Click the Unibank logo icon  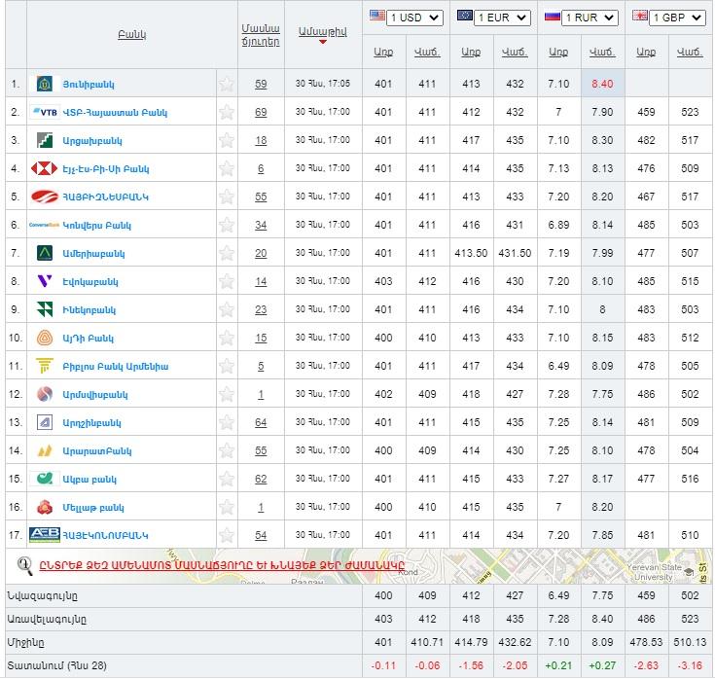pyautogui.click(x=45, y=84)
